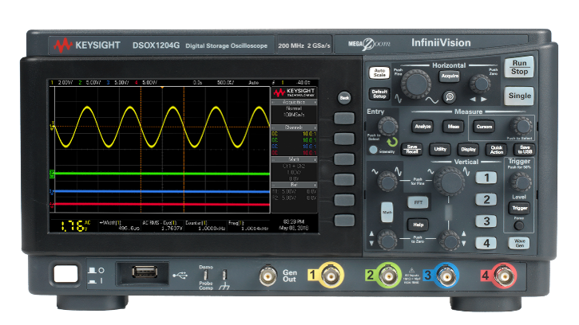Tap the round Intensity button

[x=373, y=150]
